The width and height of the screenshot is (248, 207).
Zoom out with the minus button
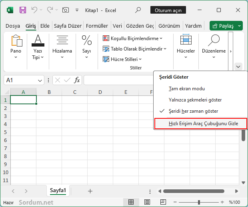[x=175, y=202]
